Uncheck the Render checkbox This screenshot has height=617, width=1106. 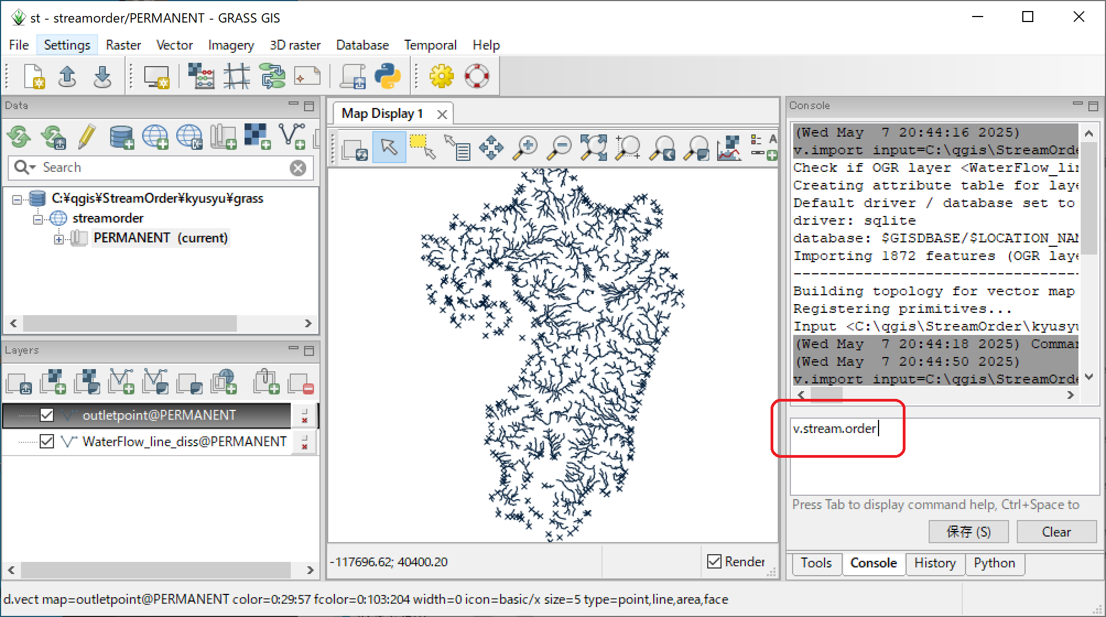pyautogui.click(x=715, y=561)
